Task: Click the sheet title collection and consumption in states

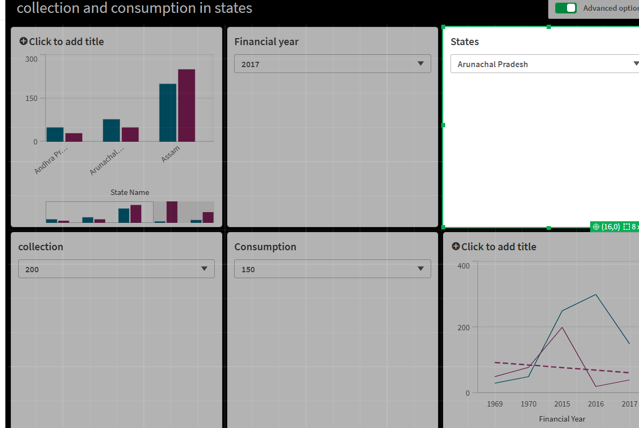Action: click(x=135, y=8)
